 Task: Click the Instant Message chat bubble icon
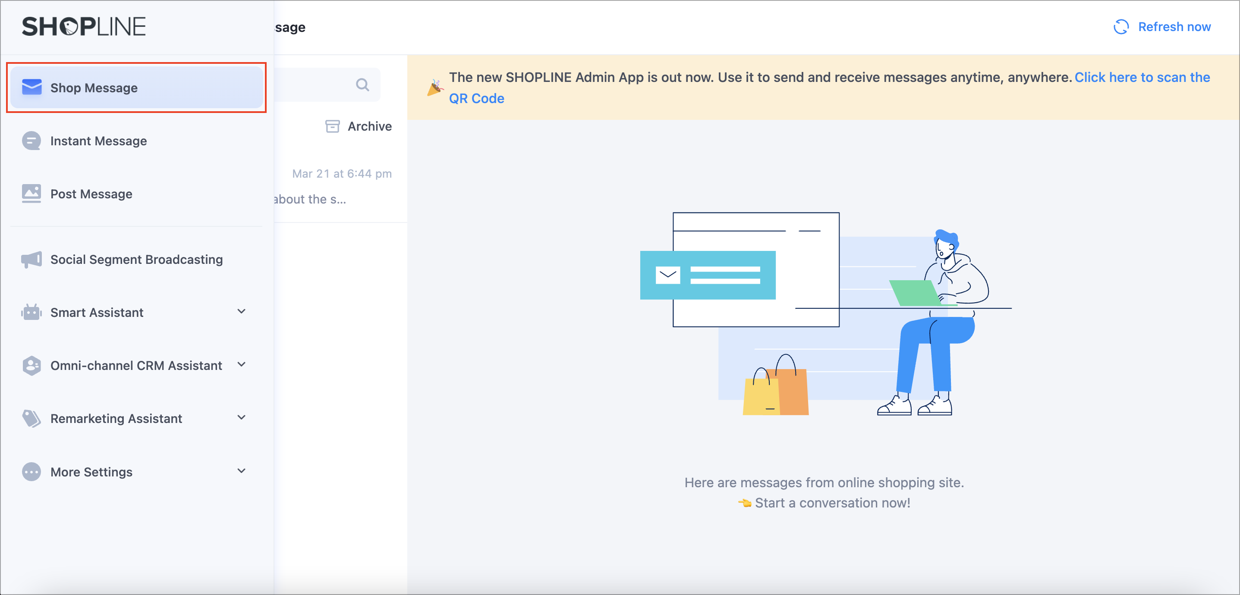tap(31, 141)
